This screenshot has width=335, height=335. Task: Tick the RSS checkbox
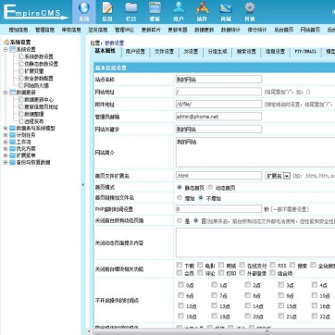click(x=273, y=265)
